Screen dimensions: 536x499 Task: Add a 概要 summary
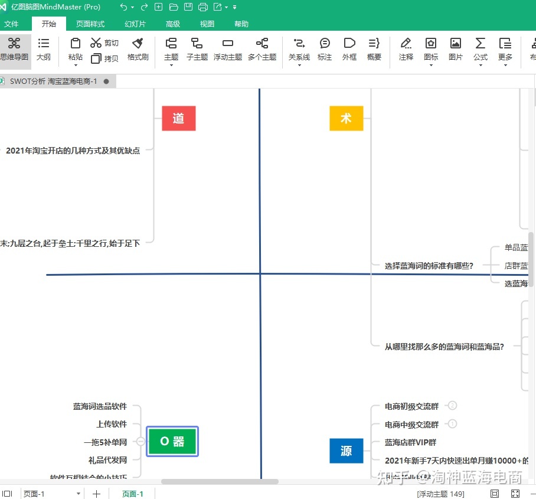[x=374, y=49]
